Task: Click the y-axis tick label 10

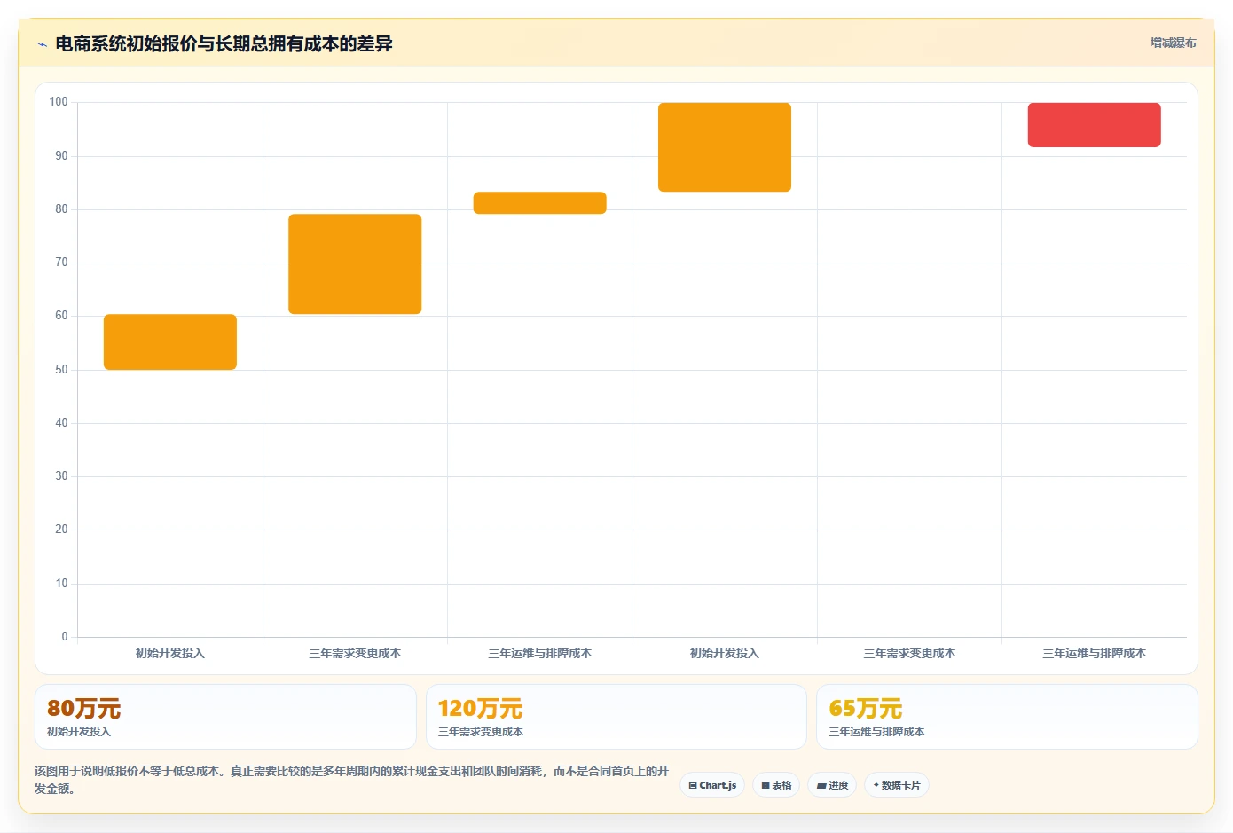Action: (61, 584)
